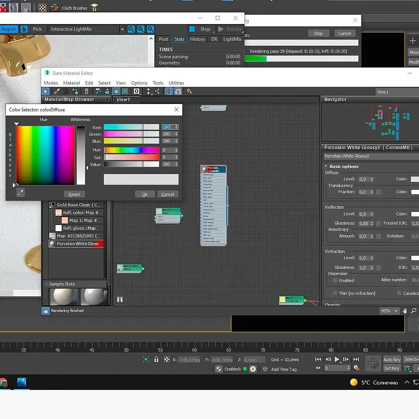The height and width of the screenshot is (419, 419).
Task: Switch to the Post tab
Action: point(163,39)
